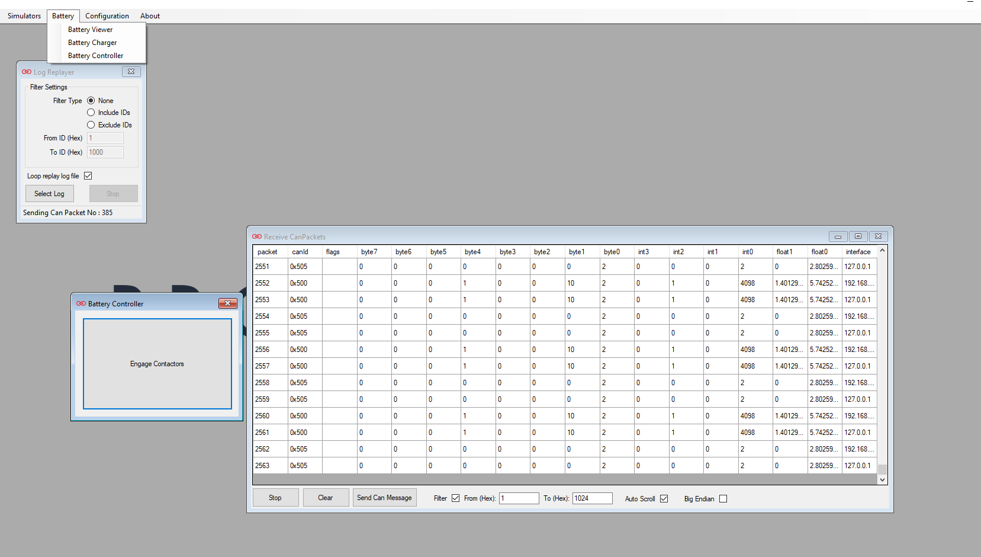Maximize the Receive CanPackets window

click(858, 236)
